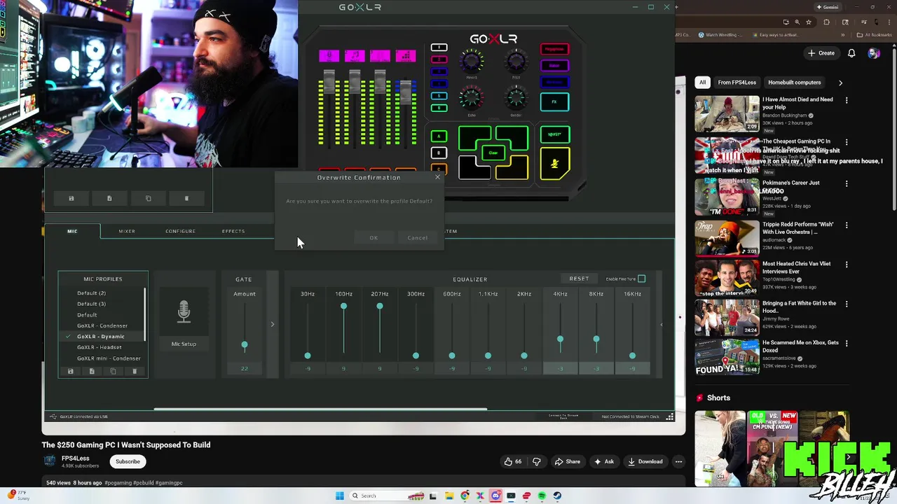Select the 'Default (2)' mic profile
The image size is (897, 504).
tap(91, 293)
